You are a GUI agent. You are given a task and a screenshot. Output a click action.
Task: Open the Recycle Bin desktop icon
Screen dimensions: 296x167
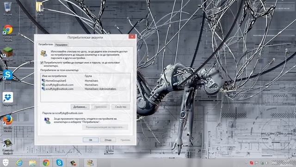pos(7,8)
